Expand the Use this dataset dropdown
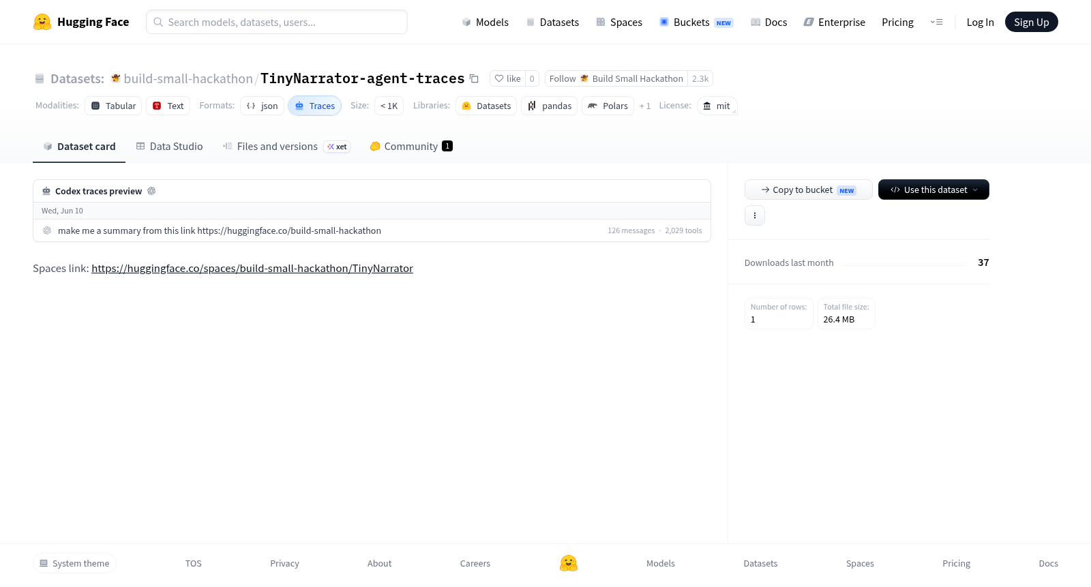Viewport: 1091px width, 587px height. point(933,190)
